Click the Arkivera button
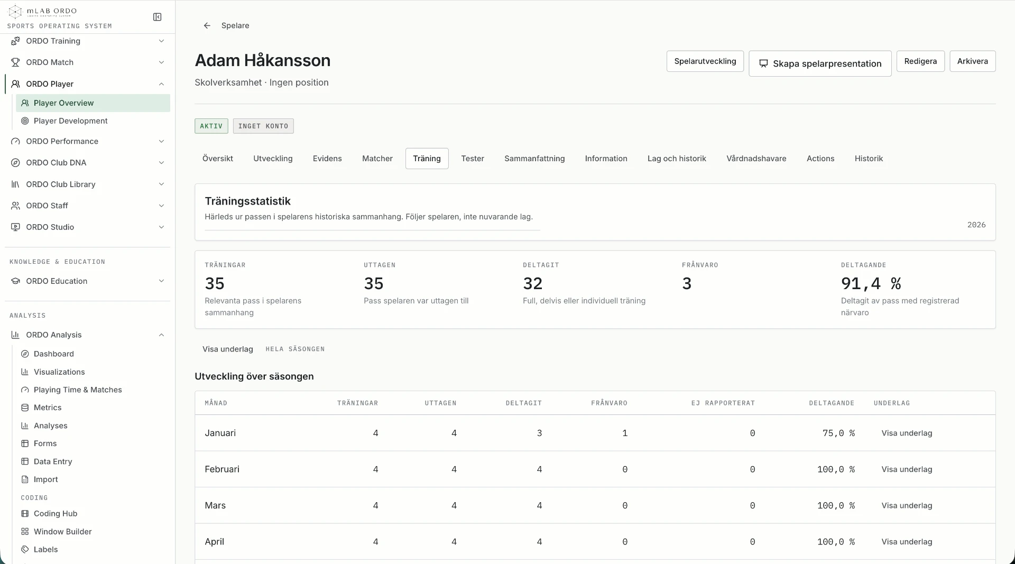Screen dimensions: 1015x564 (972, 61)
